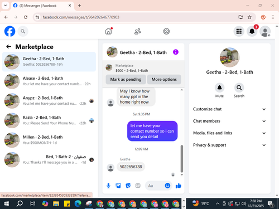The image size is (279, 209).
Task: Open chat header Geetha - 2-Bed, 1-Bath
Action: coord(143,52)
